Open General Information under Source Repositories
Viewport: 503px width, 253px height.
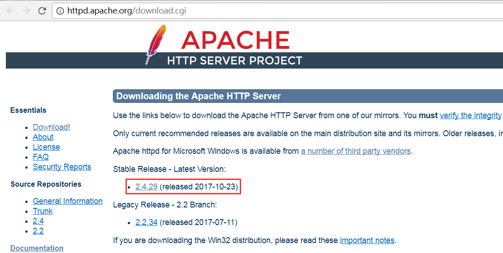[x=68, y=201]
